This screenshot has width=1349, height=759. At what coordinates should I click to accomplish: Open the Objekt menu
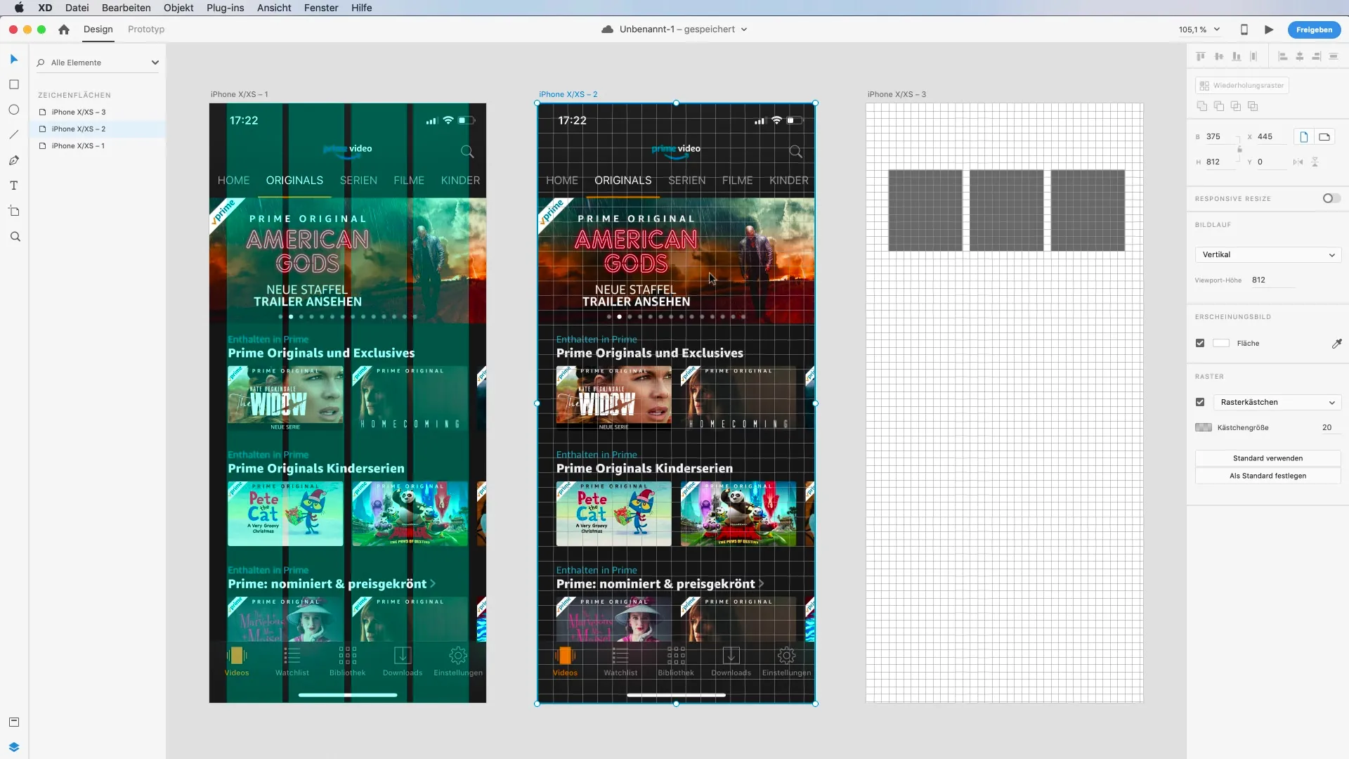point(178,8)
